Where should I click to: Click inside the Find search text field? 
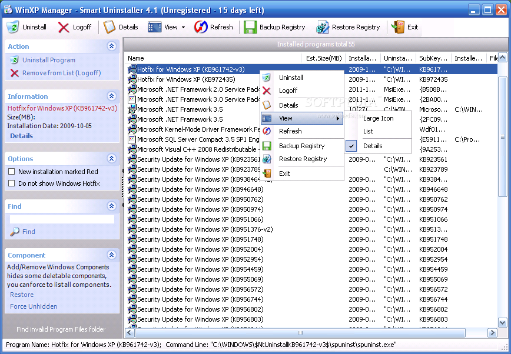point(62,219)
